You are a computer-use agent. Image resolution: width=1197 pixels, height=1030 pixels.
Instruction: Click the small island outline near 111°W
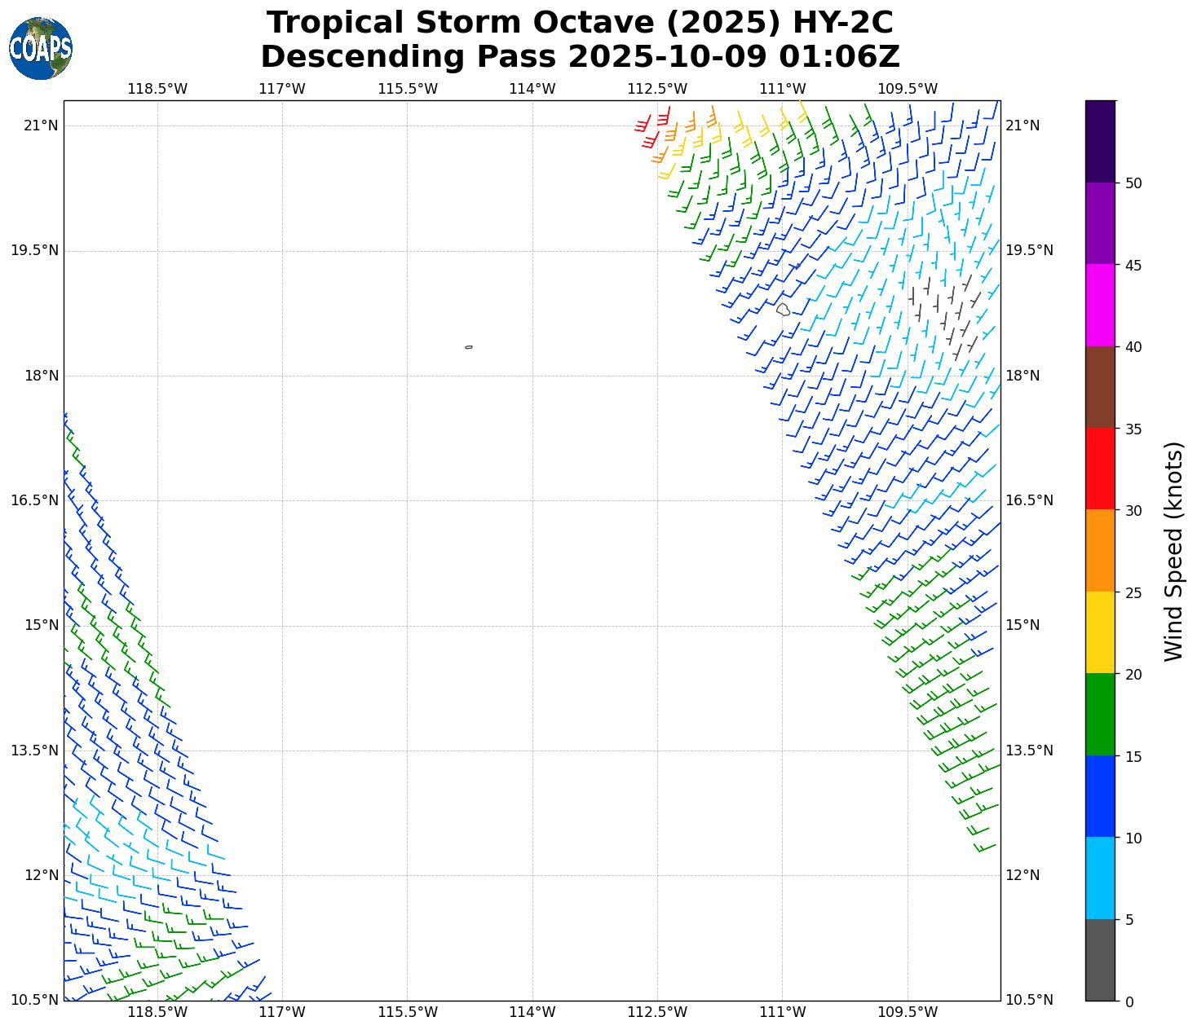coord(784,310)
